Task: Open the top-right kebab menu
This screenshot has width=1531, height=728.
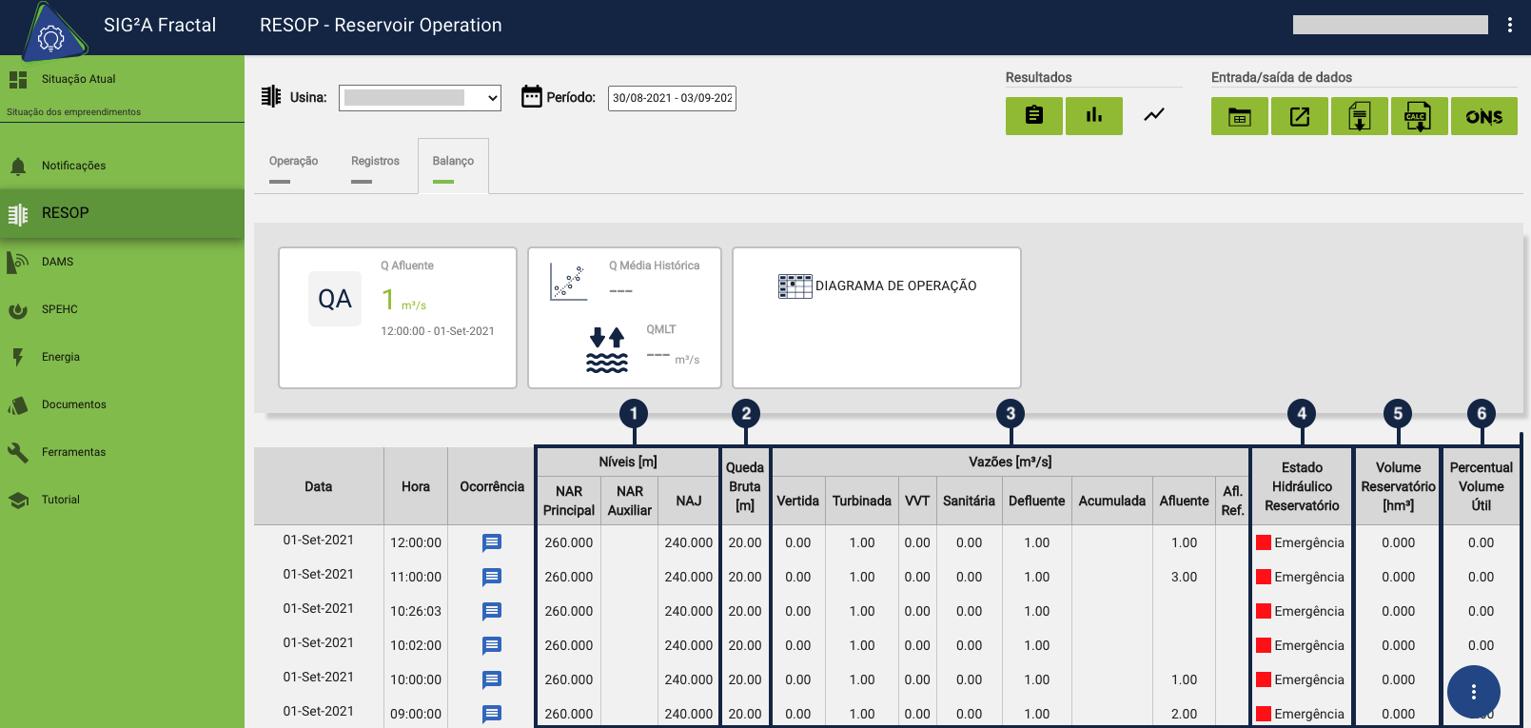Action: coord(1509,25)
